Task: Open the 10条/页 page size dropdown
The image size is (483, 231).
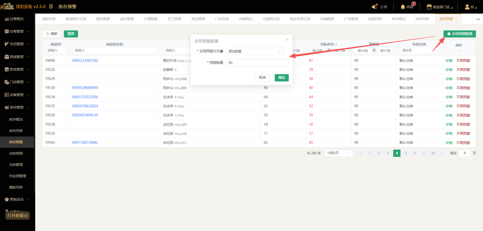Action: [x=339, y=153]
